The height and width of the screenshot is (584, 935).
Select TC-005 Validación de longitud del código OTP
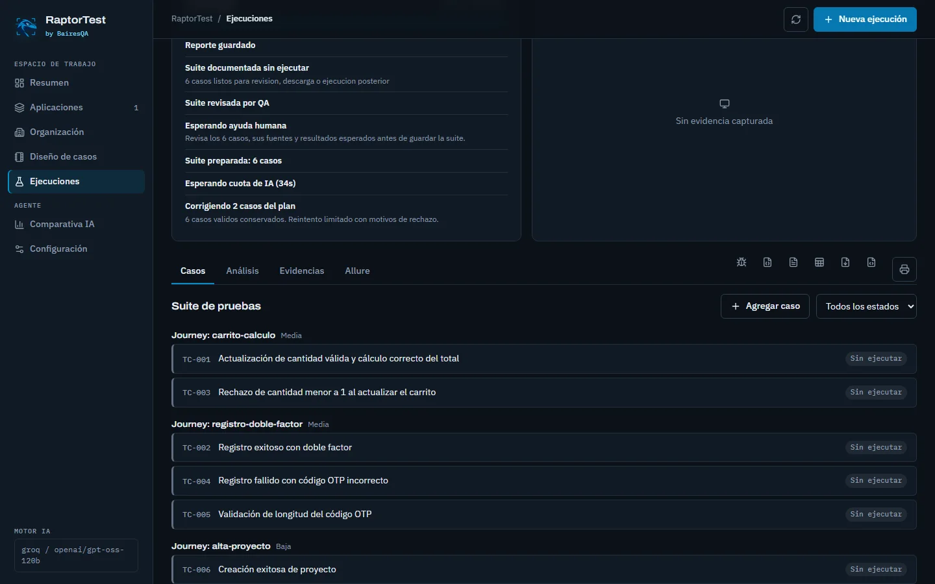pyautogui.click(x=544, y=515)
